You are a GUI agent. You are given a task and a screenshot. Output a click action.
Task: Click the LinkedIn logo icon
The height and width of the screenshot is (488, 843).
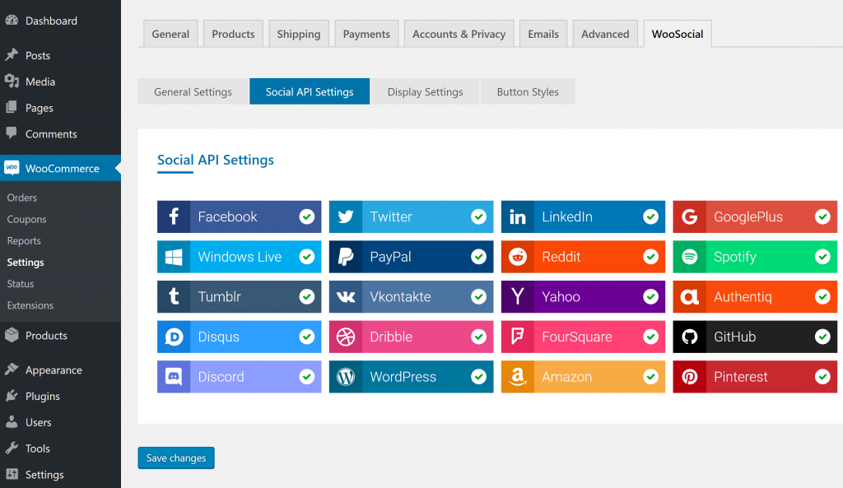tap(518, 216)
